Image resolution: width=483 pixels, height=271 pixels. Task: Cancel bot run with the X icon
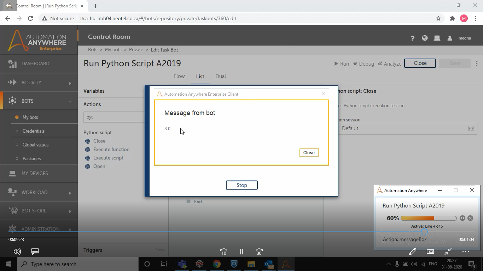pyautogui.click(x=470, y=218)
